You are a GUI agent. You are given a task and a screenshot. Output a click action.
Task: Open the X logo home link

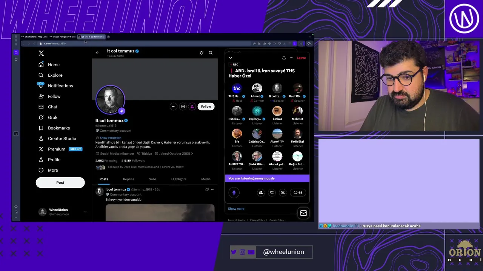point(41,53)
